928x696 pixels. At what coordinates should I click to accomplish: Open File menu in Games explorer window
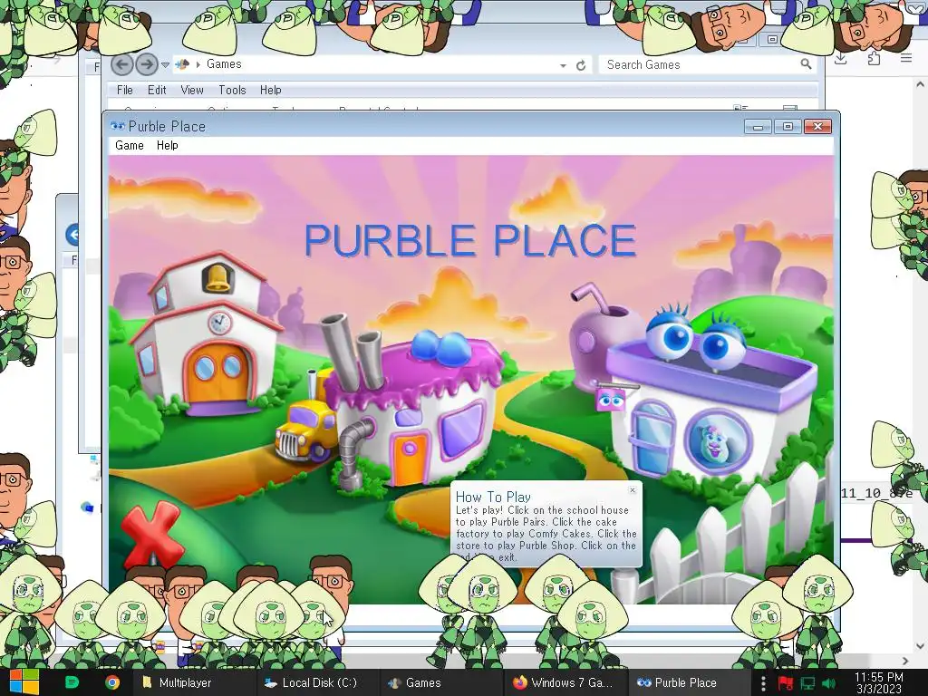tap(125, 90)
